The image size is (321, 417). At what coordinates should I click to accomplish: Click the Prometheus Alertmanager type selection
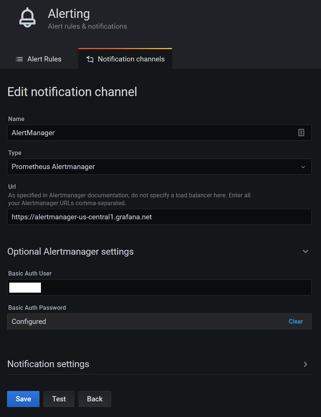(149, 167)
